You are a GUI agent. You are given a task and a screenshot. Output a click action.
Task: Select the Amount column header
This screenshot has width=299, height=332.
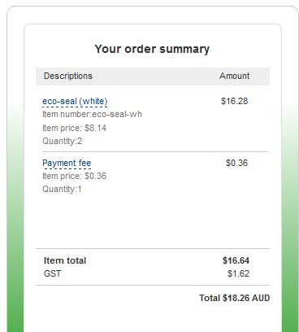tap(235, 76)
